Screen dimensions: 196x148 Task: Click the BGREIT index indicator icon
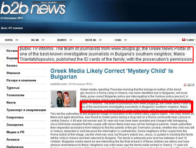[x=71, y=40]
